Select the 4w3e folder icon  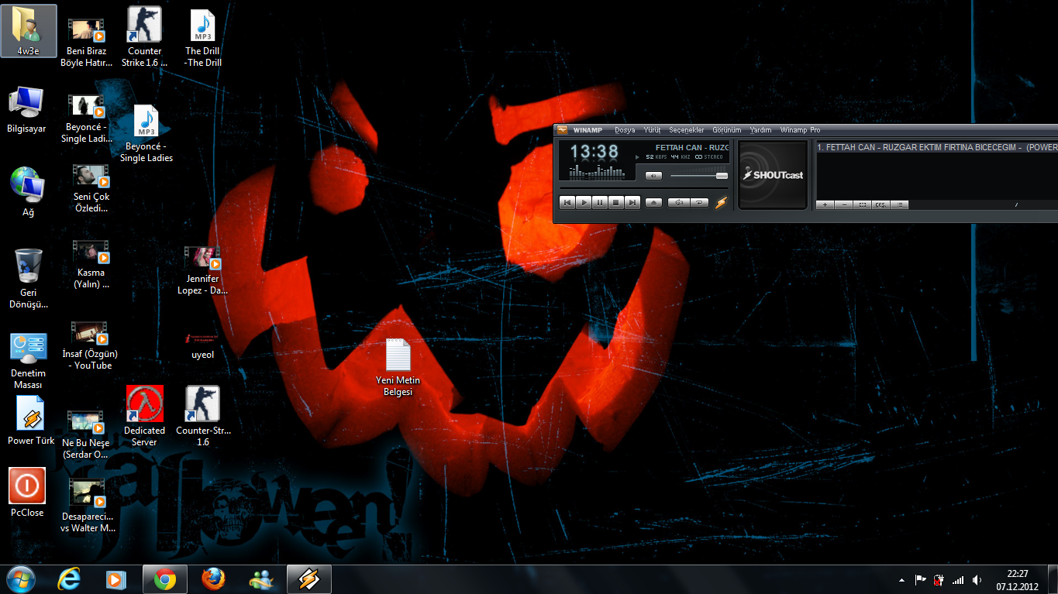(x=29, y=31)
